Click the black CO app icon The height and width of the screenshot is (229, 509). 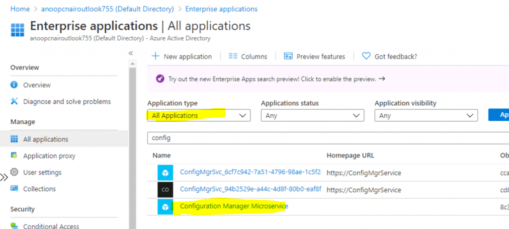pyautogui.click(x=165, y=190)
